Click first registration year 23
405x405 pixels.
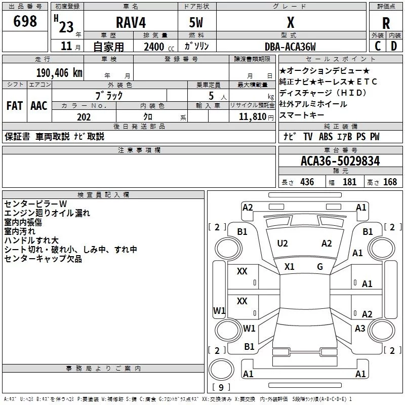click(66, 27)
